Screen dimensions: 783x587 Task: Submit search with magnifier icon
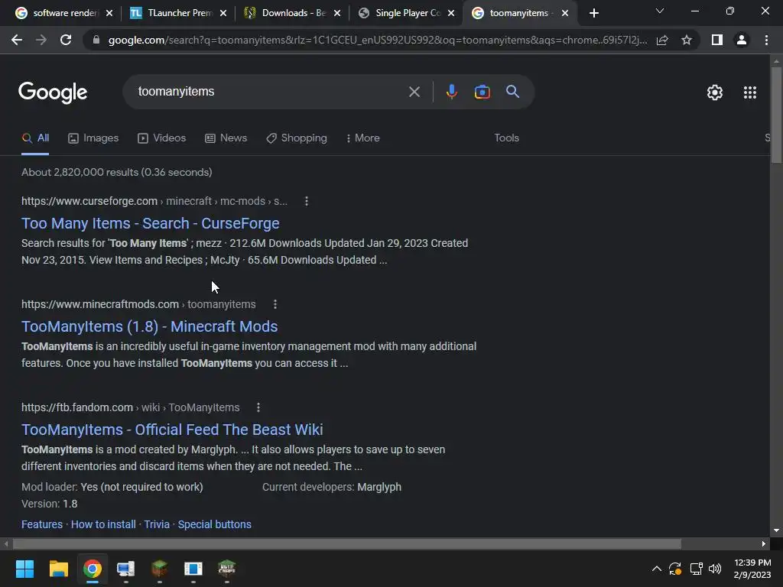512,92
